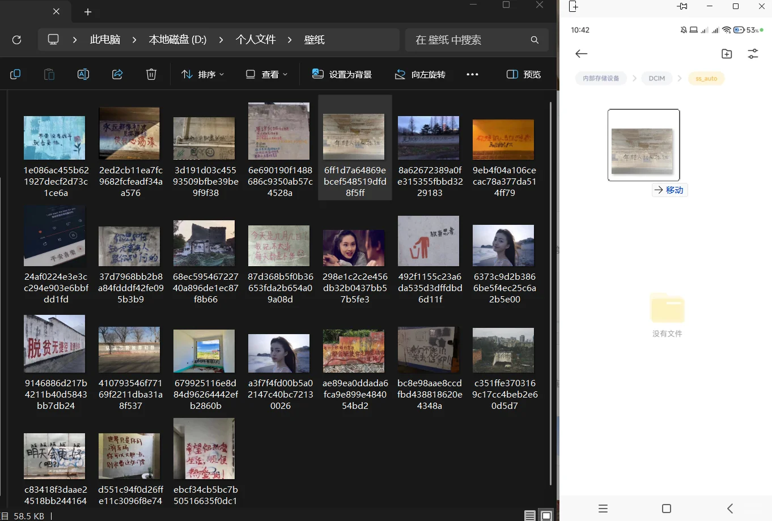The image size is (772, 521).
Task: Switch to large thumbnails view in status bar
Action: (x=546, y=515)
